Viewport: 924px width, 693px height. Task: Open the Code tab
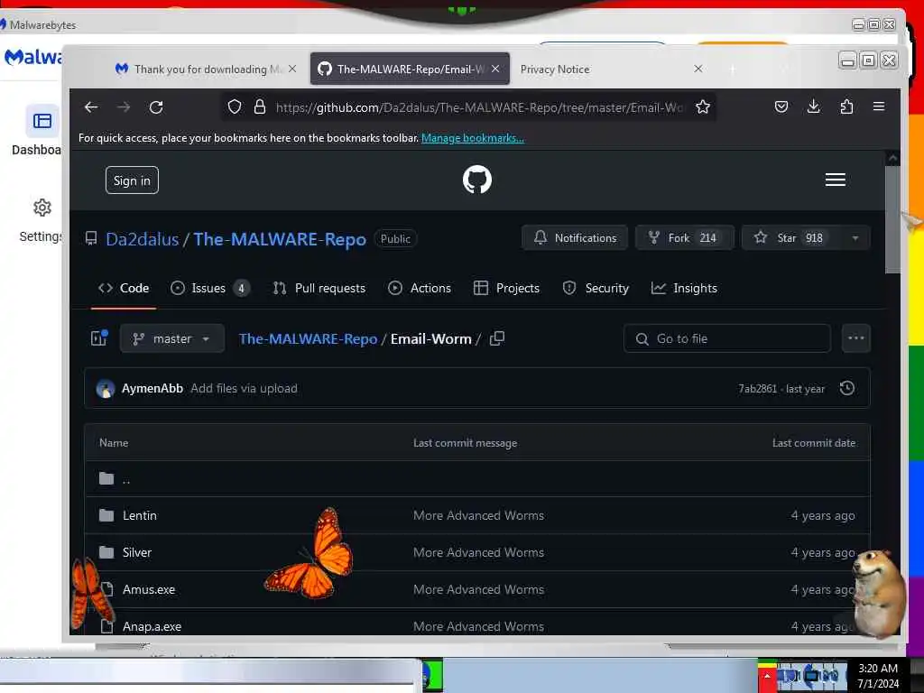124,288
